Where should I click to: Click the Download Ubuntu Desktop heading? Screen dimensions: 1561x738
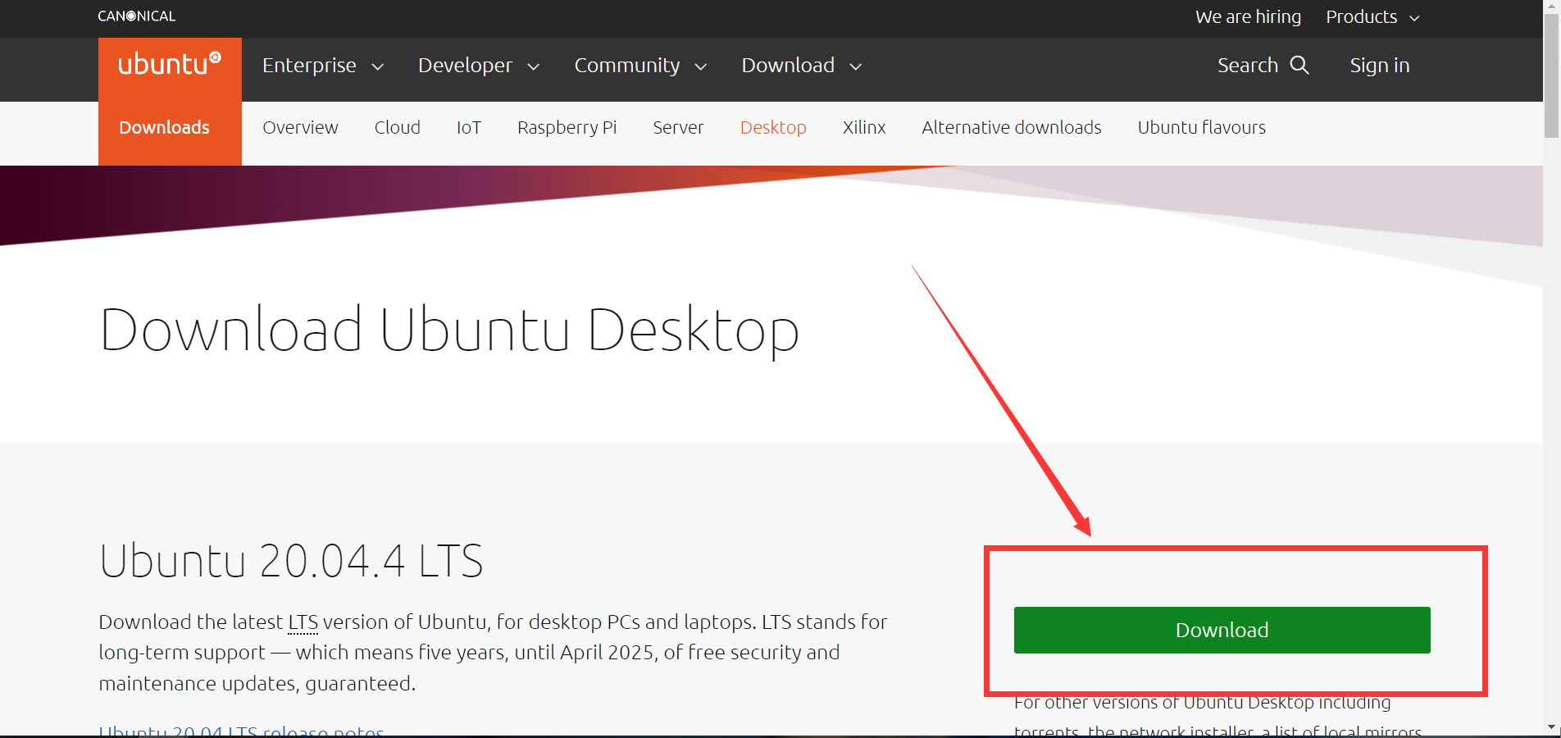tap(449, 330)
